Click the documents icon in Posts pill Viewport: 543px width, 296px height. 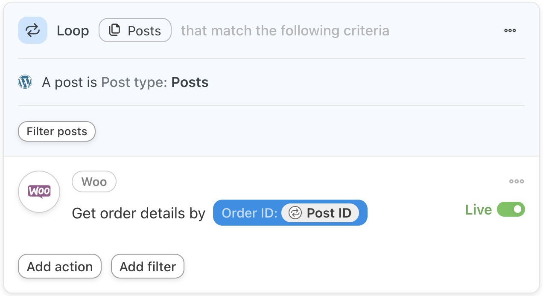pos(114,30)
